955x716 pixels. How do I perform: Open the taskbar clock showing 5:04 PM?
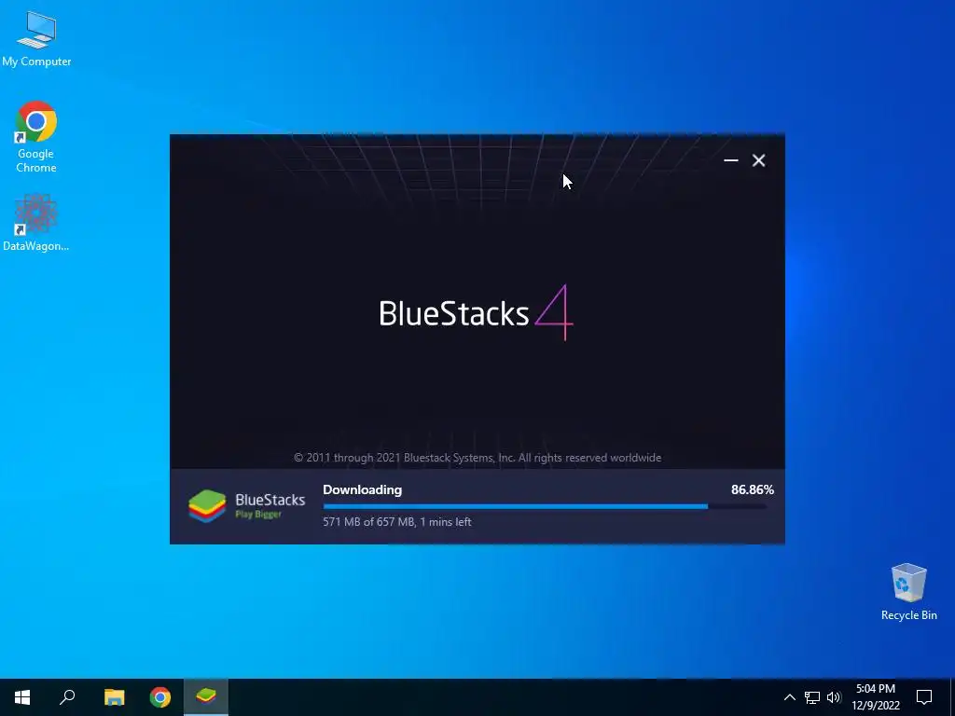[876, 697]
